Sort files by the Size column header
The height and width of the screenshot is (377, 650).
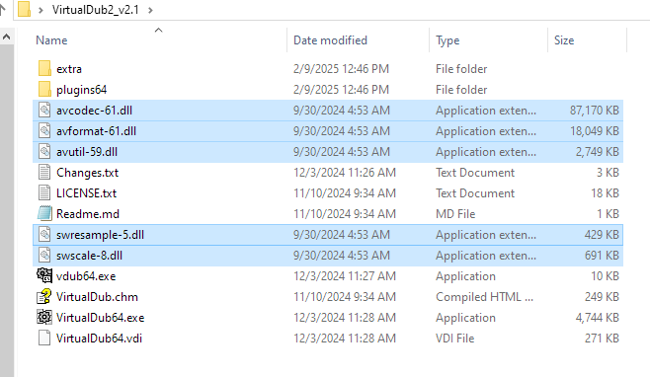564,40
